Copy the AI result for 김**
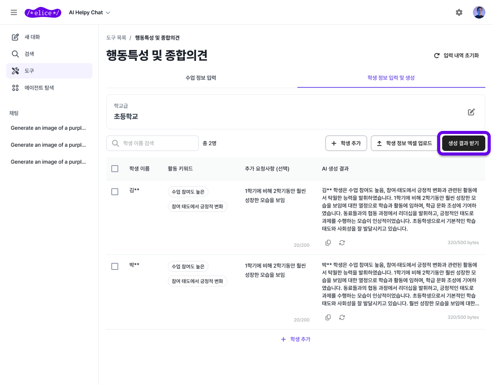This screenshot has width=493, height=385. (x=328, y=243)
